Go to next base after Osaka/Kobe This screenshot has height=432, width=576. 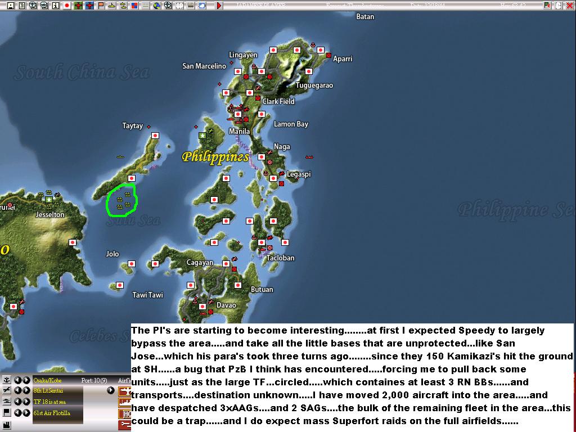[26, 380]
